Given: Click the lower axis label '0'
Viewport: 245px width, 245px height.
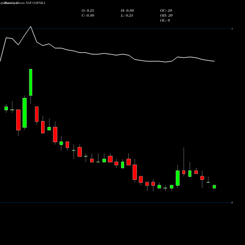Looking at the screenshot, I should pos(232,203).
